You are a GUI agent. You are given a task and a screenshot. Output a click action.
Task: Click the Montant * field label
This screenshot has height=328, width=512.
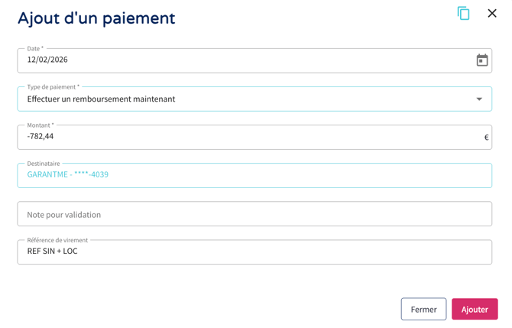[x=41, y=125]
